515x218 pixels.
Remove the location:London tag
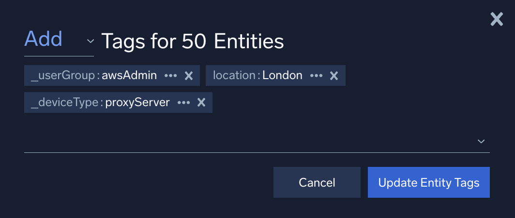pos(334,76)
